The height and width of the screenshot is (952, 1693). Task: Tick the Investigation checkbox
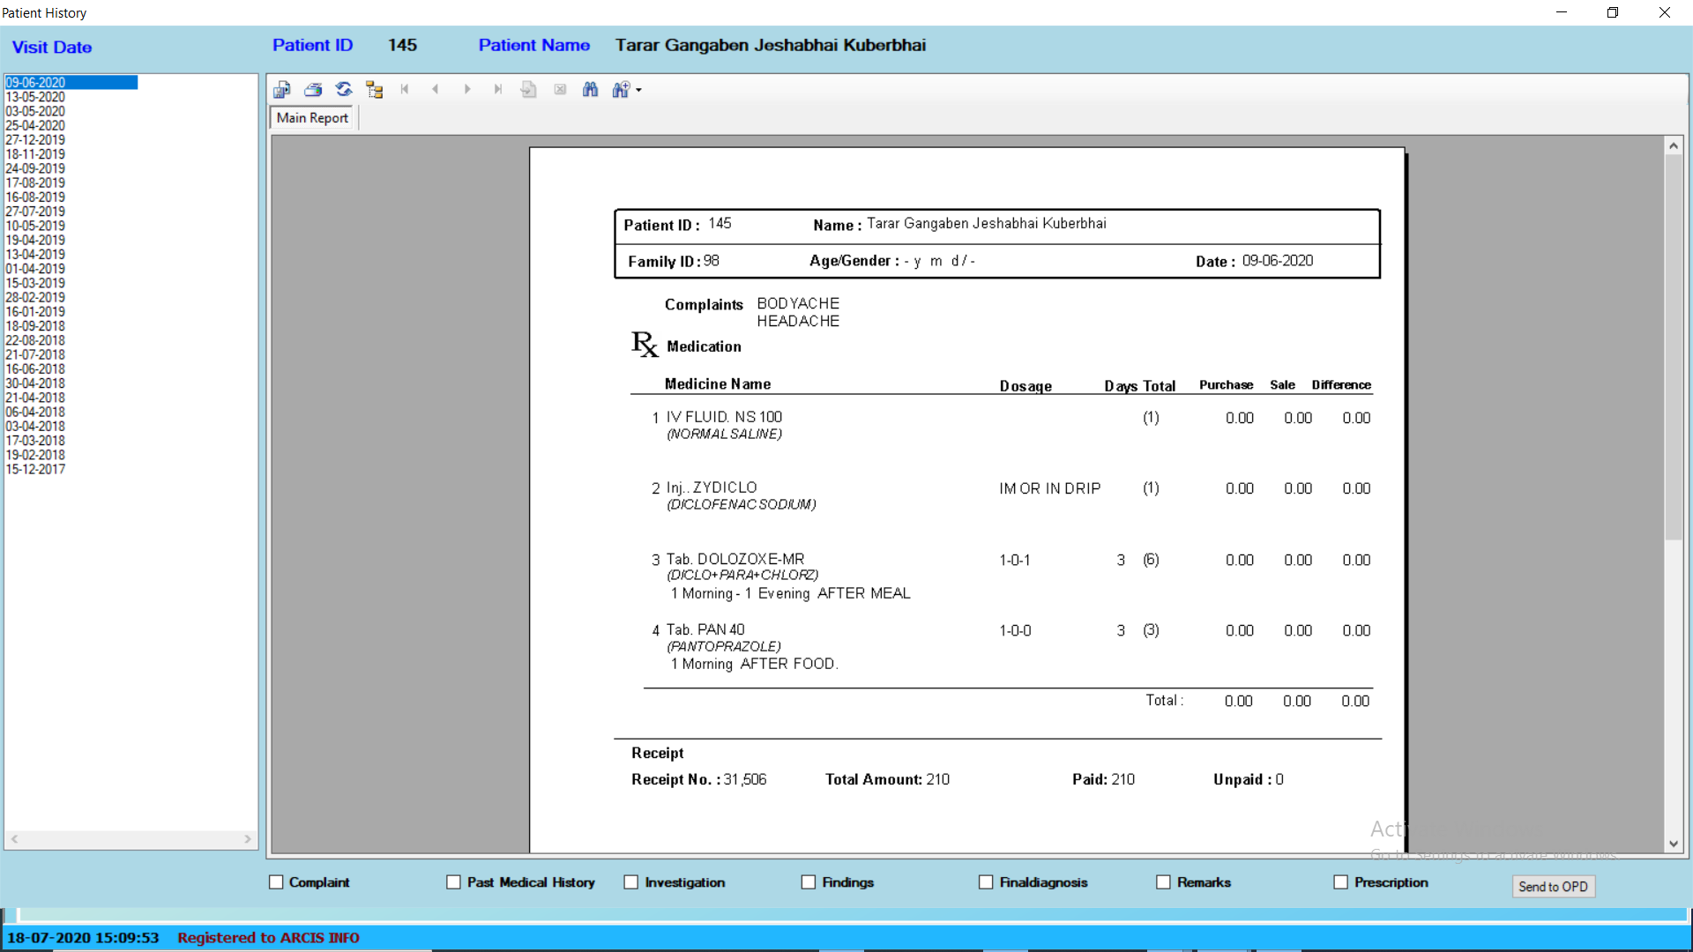coord(631,882)
